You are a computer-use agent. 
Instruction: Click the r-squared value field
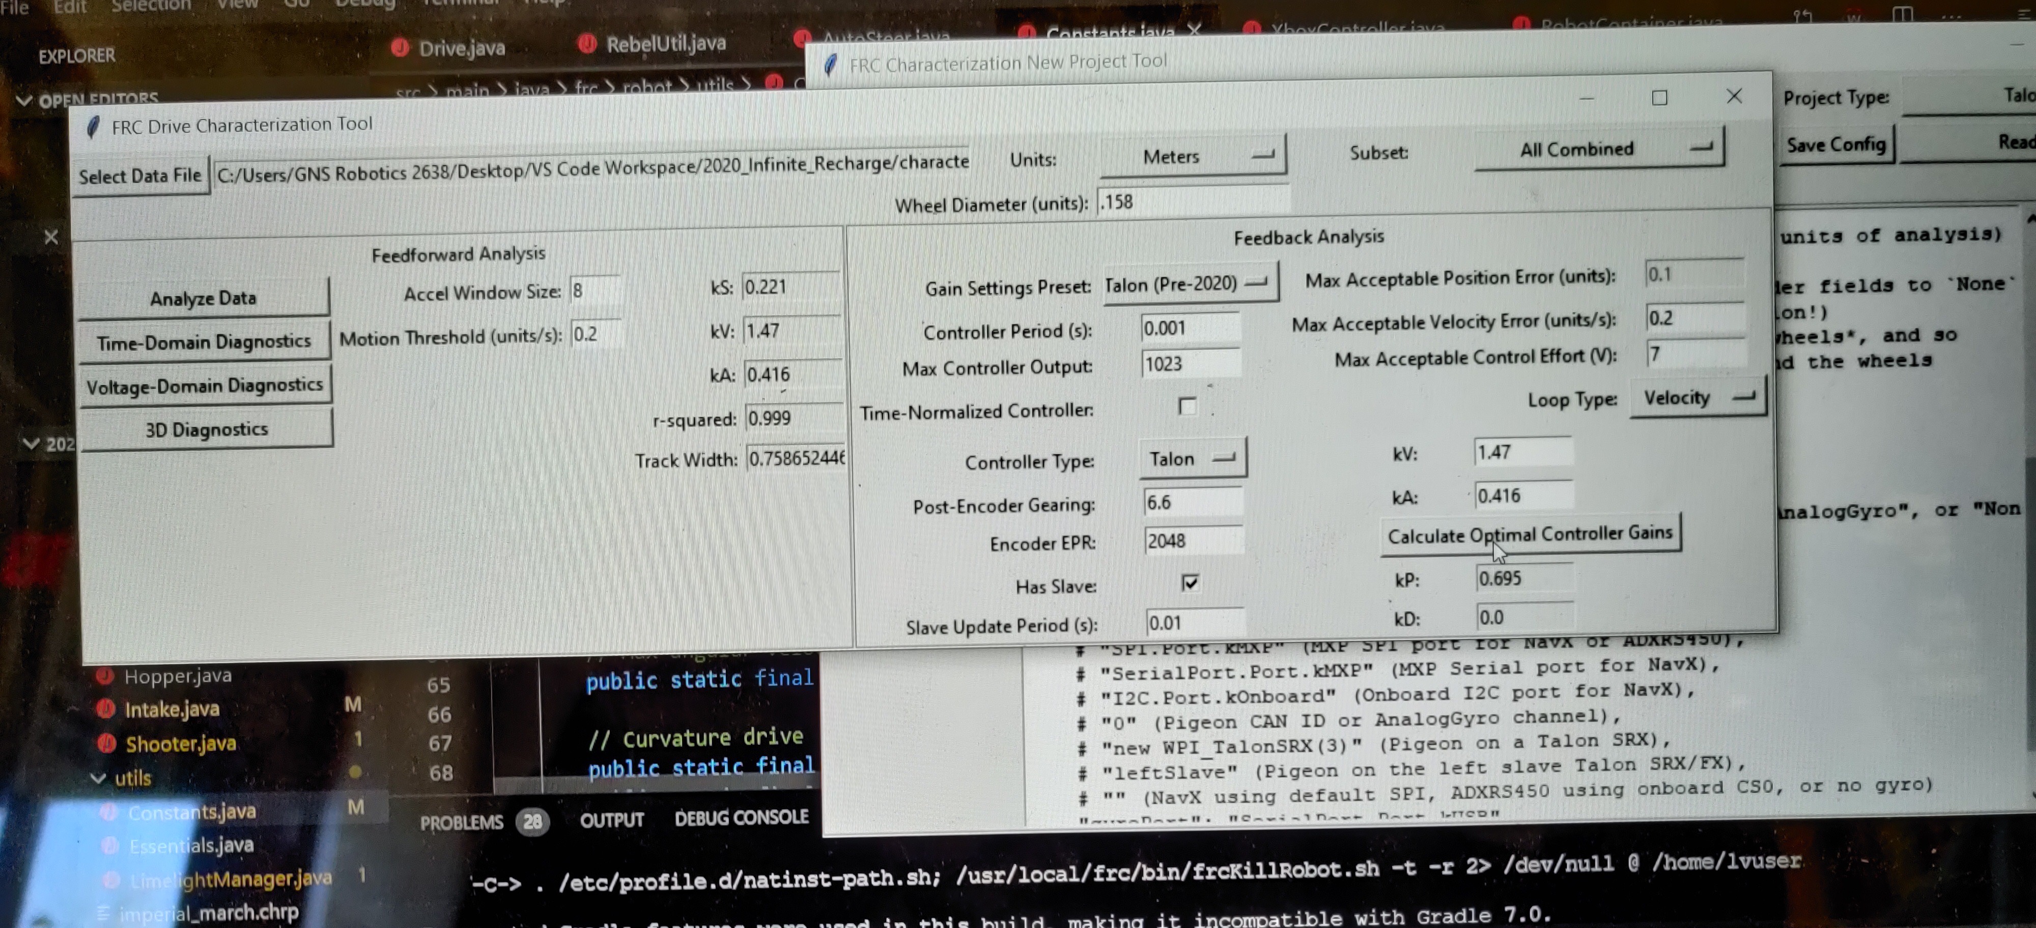795,418
